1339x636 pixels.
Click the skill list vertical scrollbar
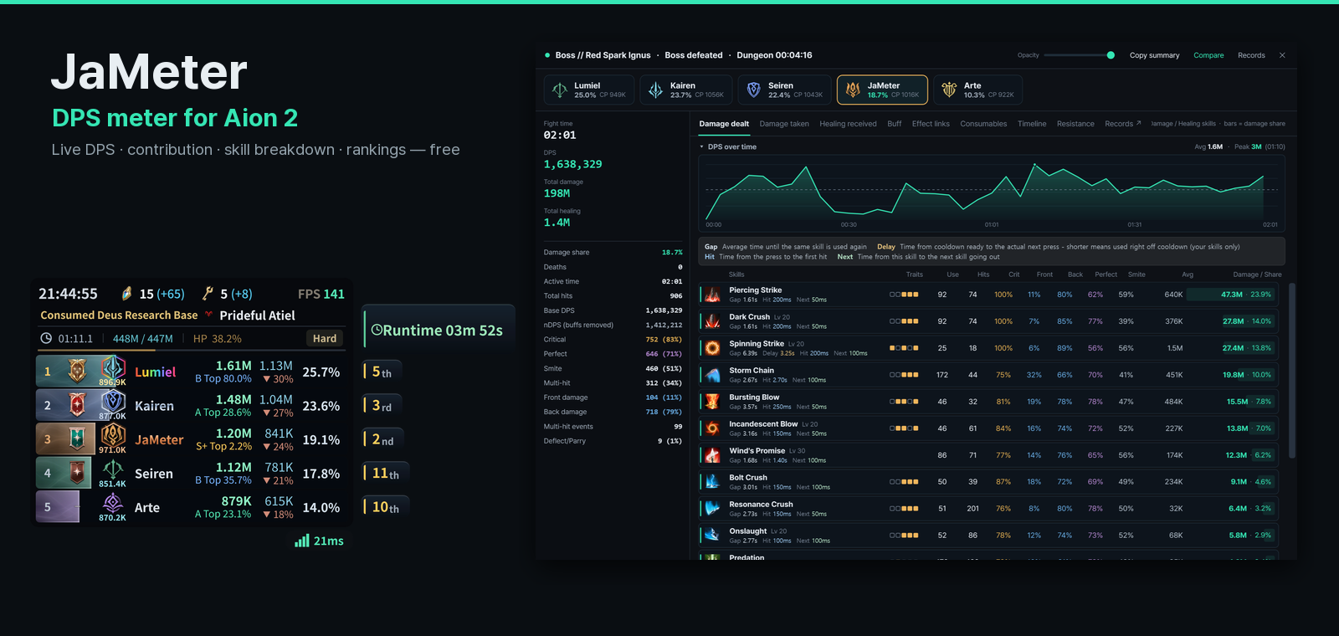point(1292,371)
